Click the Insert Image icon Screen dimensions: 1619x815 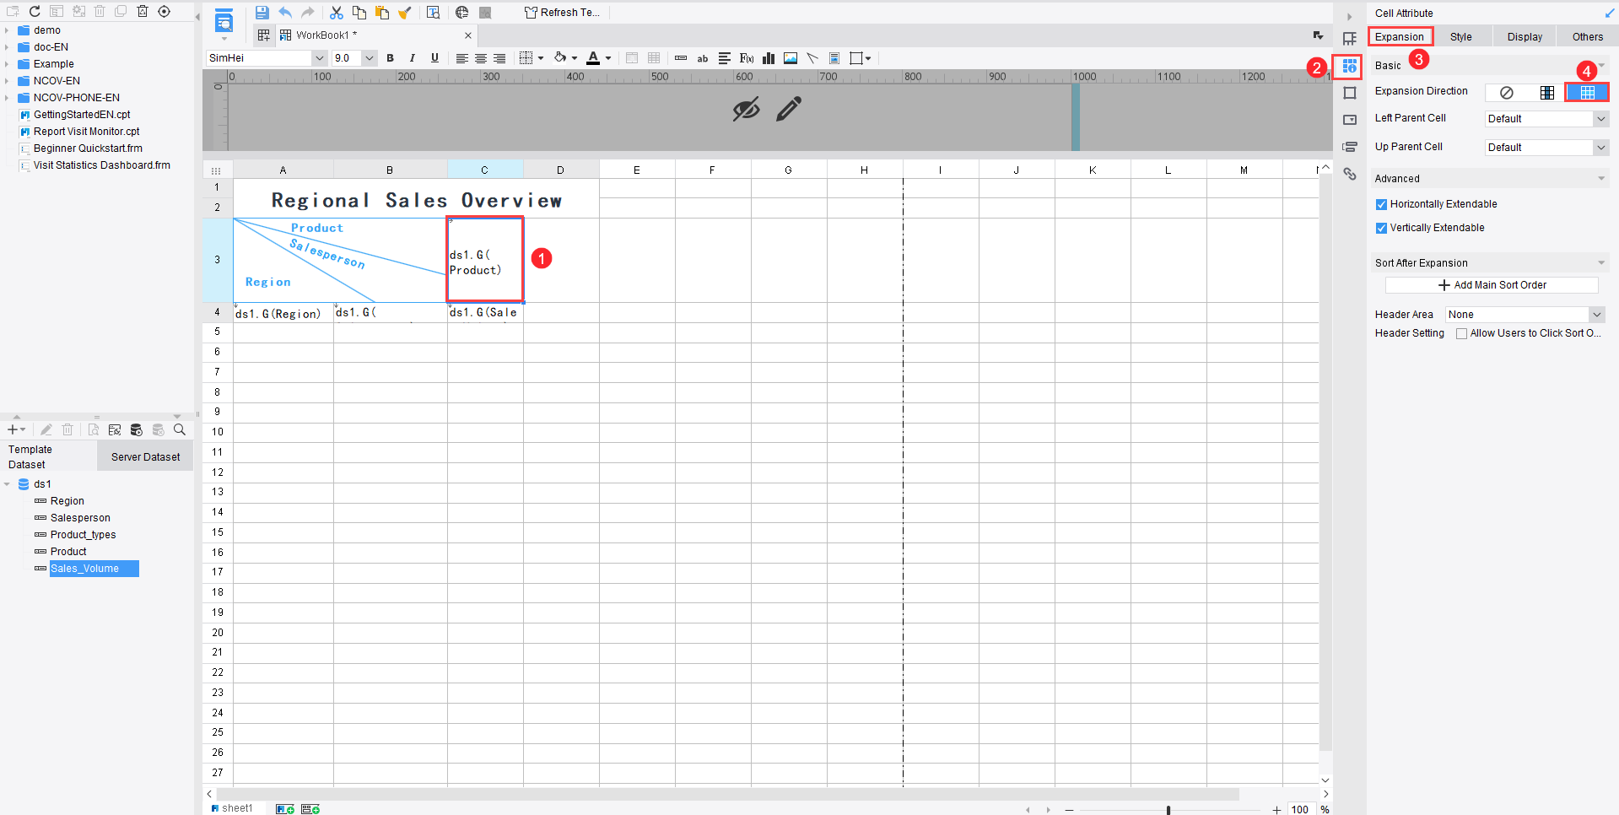(x=791, y=58)
